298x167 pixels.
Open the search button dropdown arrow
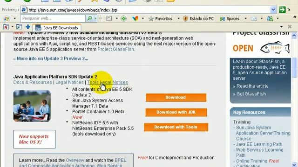[x=95, y=19]
